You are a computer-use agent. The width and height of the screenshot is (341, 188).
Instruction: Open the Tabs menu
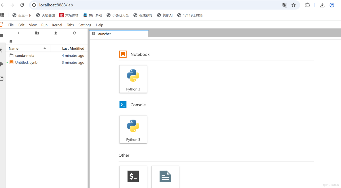(x=70, y=25)
